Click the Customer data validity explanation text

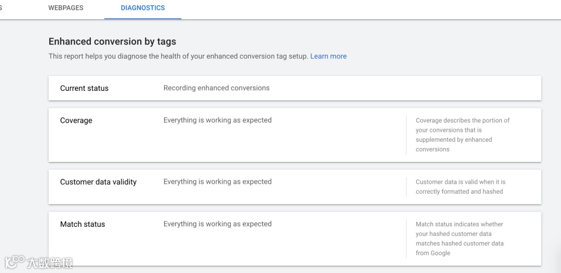(x=460, y=187)
